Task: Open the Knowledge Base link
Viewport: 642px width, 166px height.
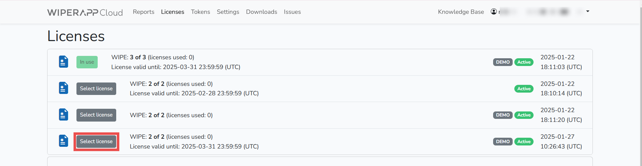Action: pos(461,12)
